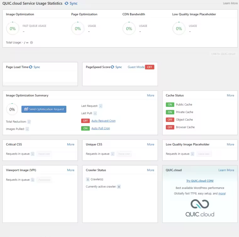Screen dimensions: 239x237
Task: Click the 'Page Optimization' heading
Action: 84,14
